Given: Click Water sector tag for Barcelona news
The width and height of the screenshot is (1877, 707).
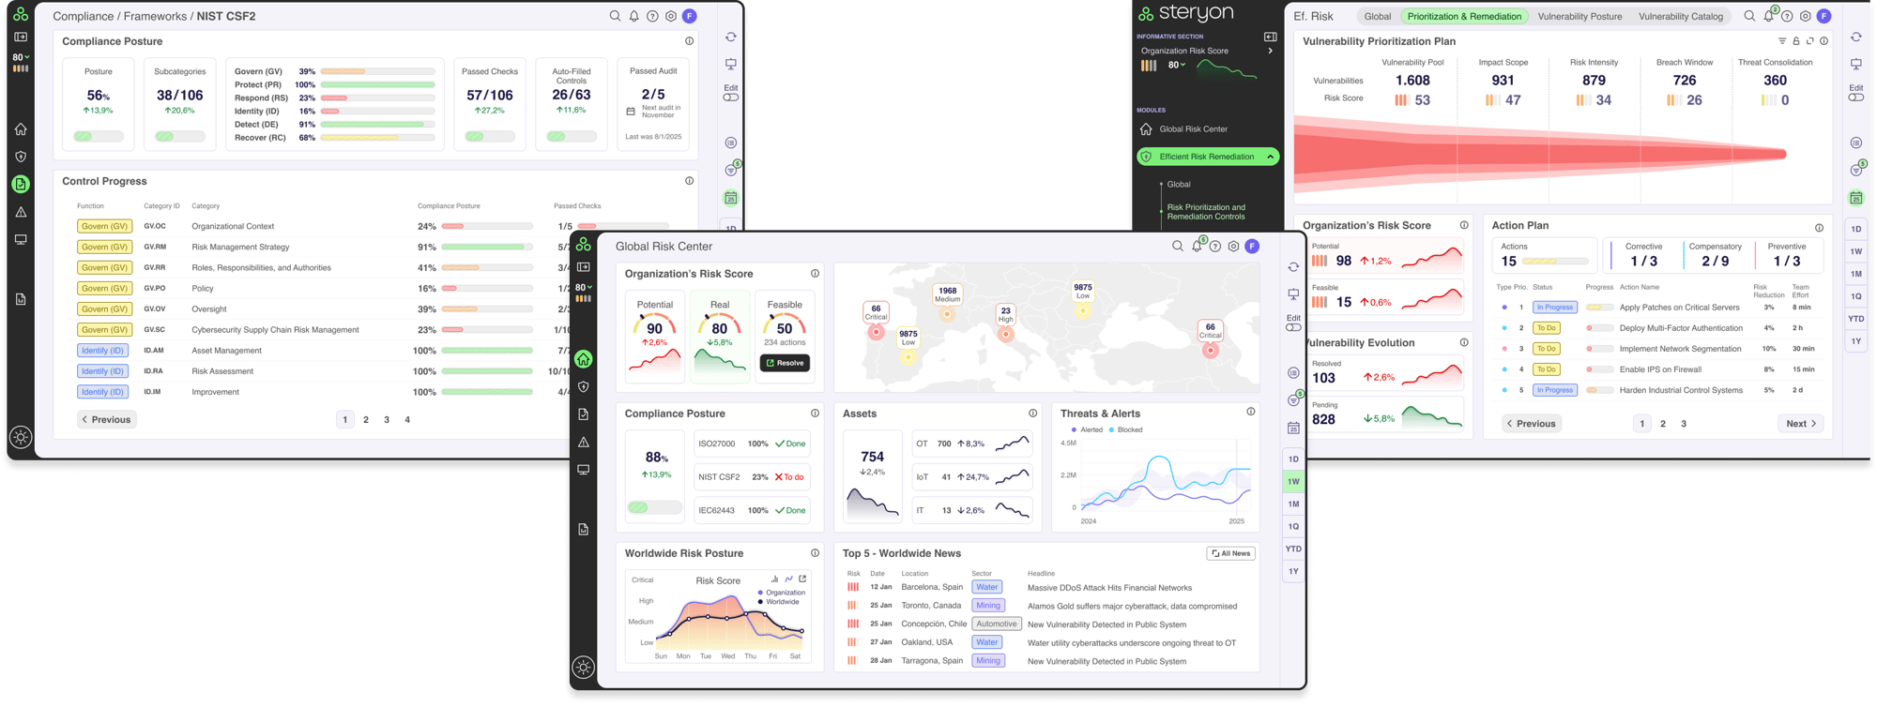Looking at the screenshot, I should (x=986, y=587).
